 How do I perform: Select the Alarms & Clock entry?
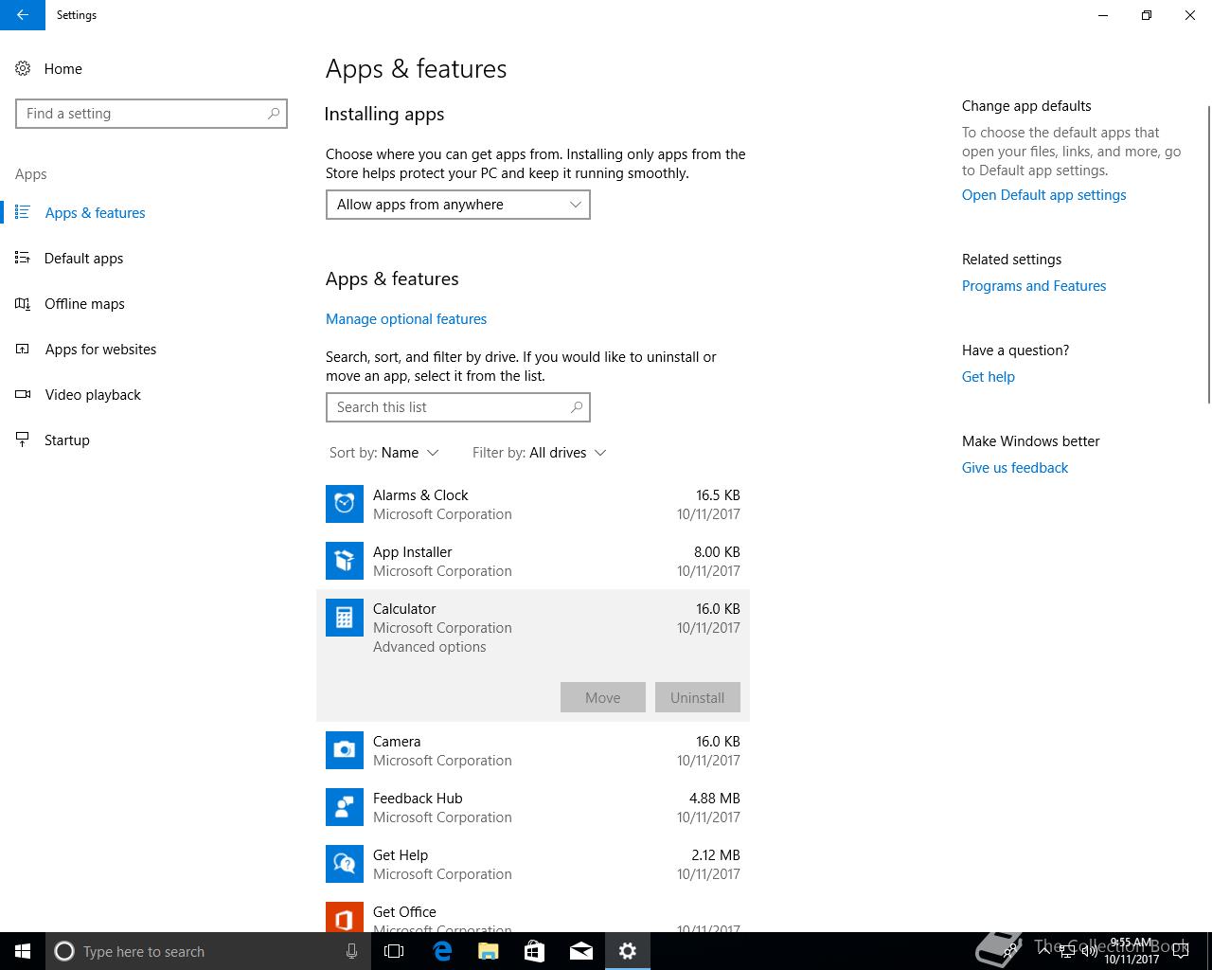pos(533,504)
